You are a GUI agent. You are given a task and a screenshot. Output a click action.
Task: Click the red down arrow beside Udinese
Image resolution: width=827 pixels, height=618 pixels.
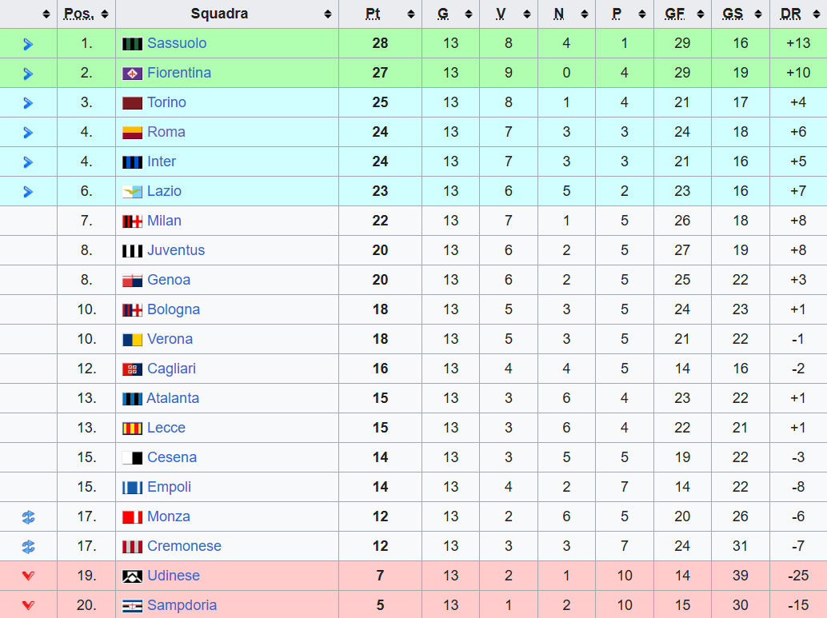(29, 576)
